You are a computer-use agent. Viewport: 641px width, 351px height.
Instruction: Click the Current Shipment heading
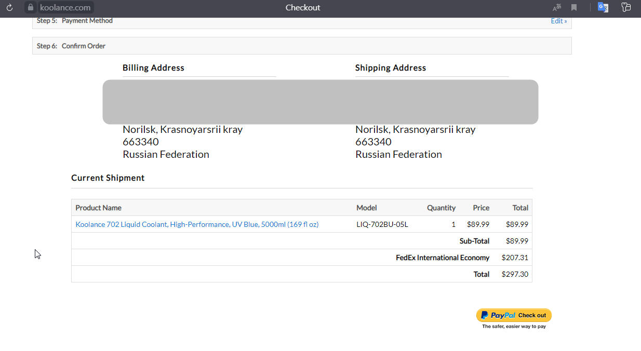tap(108, 178)
